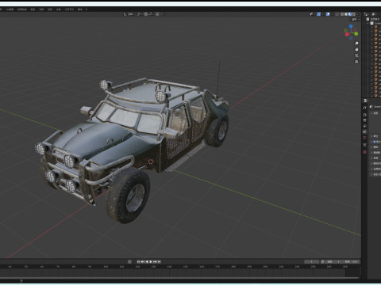Jump to the timeline start frame
The width and height of the screenshot is (381, 285).
pyautogui.click(x=138, y=262)
